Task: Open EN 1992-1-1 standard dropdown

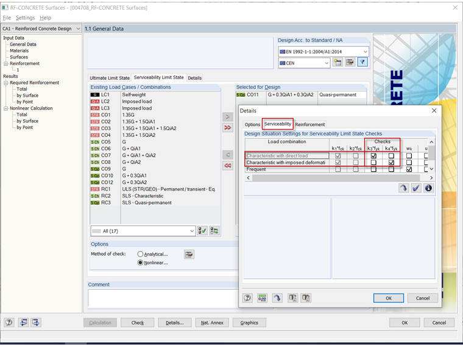Action: point(366,52)
